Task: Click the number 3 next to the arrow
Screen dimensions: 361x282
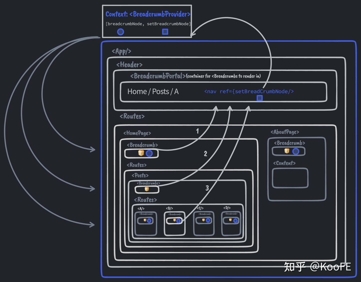Action: click(x=207, y=188)
